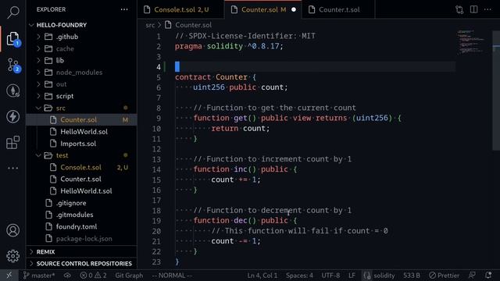Open the Explorer view icon

click(13, 38)
